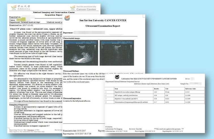Image resolution: width=214 pixels, height=139 pixels.
Task: Click the Sun Yat-sen University logo on the CT report
Action: 21,8
